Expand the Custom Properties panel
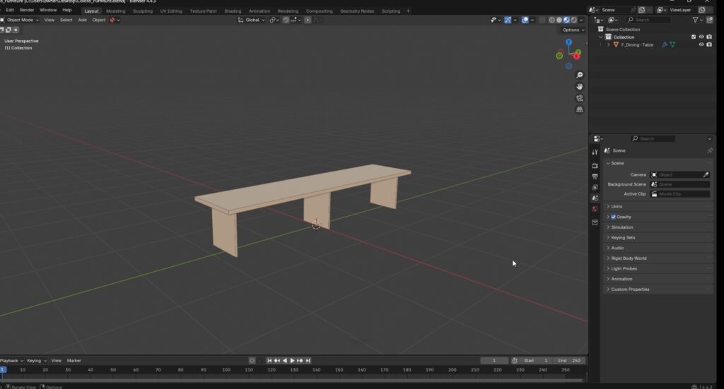The image size is (724, 389). (x=658, y=289)
